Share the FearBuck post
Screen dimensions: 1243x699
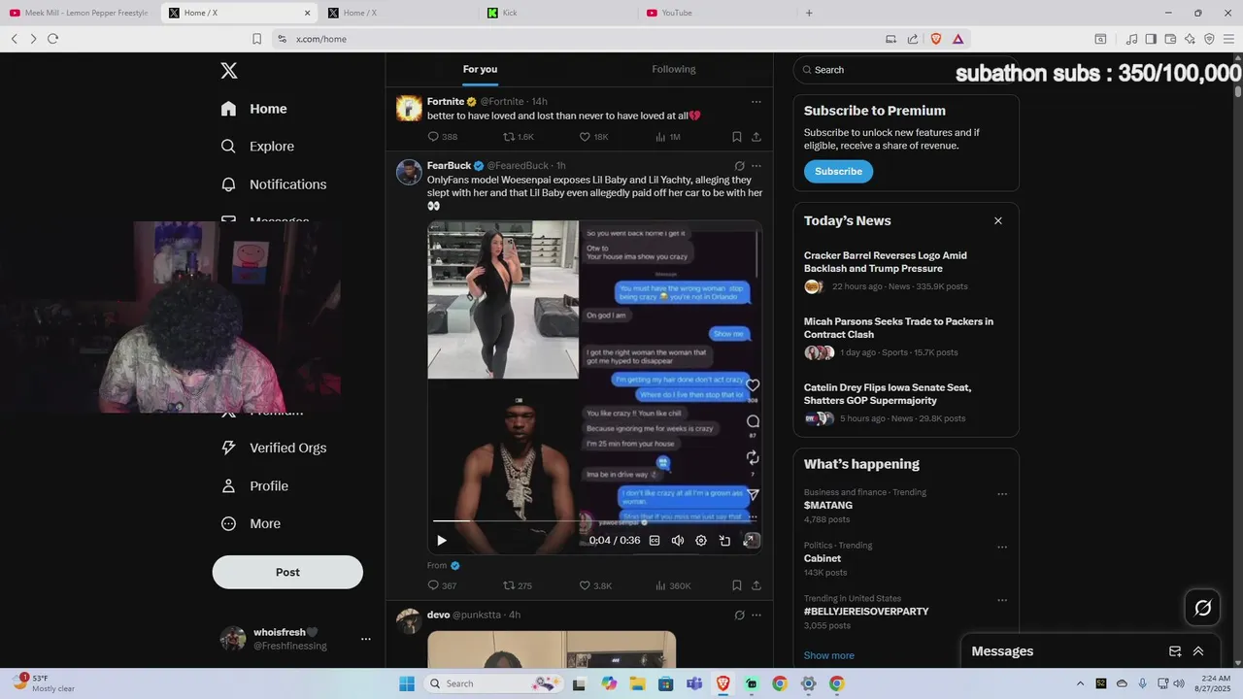coord(756,585)
